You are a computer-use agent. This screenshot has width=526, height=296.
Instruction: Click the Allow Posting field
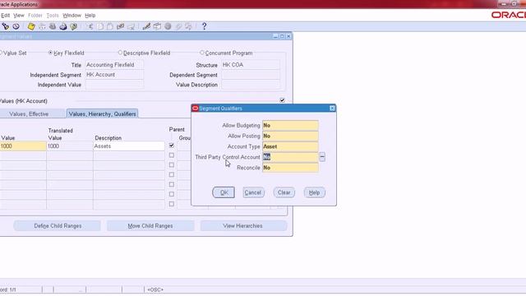(290, 136)
